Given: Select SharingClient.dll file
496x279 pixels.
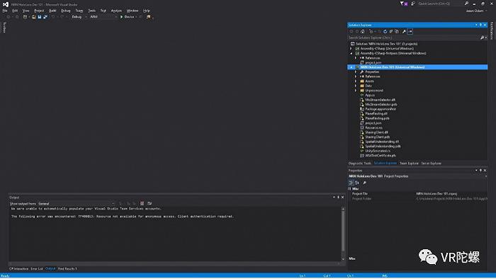Looking at the screenshot, I should point(376,132).
